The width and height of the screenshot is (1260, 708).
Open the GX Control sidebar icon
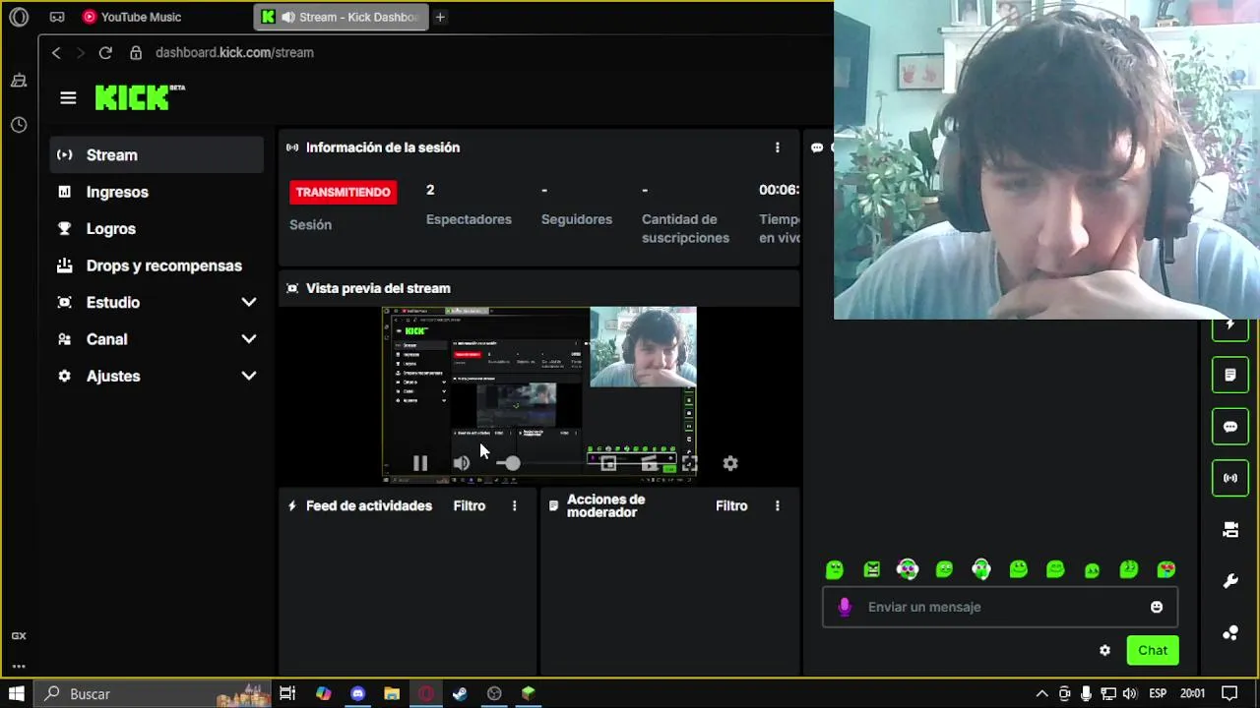click(x=19, y=81)
